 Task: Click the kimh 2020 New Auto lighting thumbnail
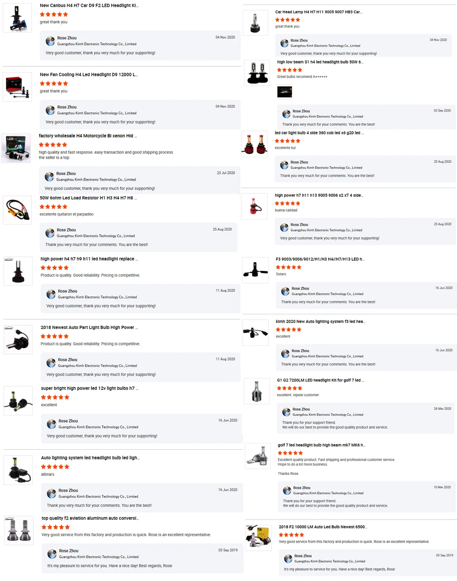[255, 333]
